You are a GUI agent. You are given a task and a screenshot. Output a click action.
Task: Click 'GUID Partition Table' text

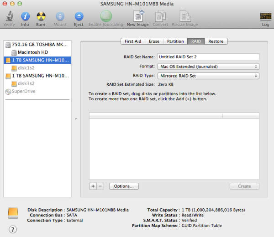click(x=202, y=226)
